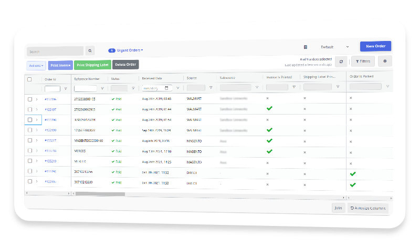Screen dimensions: 420x247
Task: Check the box for MAGENTO000000160 order row
Action: click(x=30, y=140)
